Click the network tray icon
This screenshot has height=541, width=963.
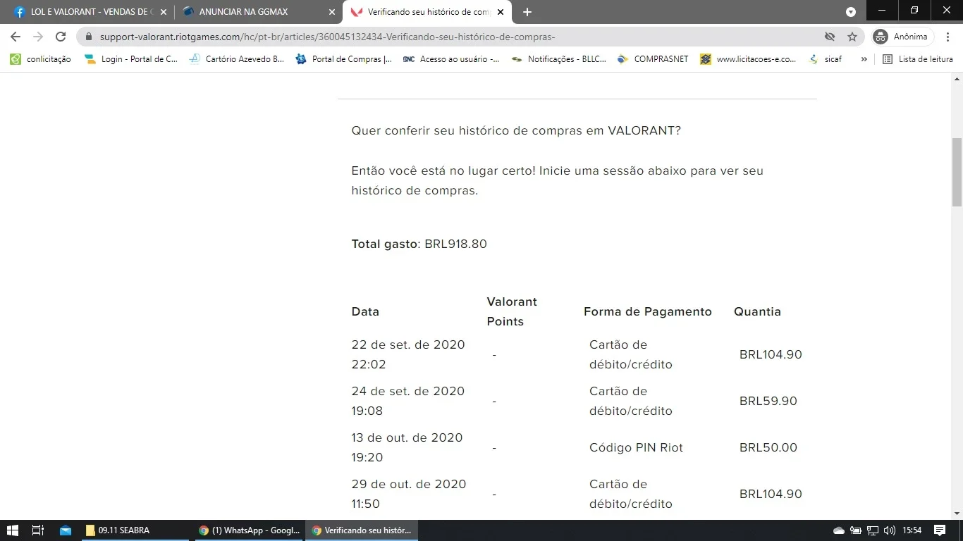click(x=873, y=530)
